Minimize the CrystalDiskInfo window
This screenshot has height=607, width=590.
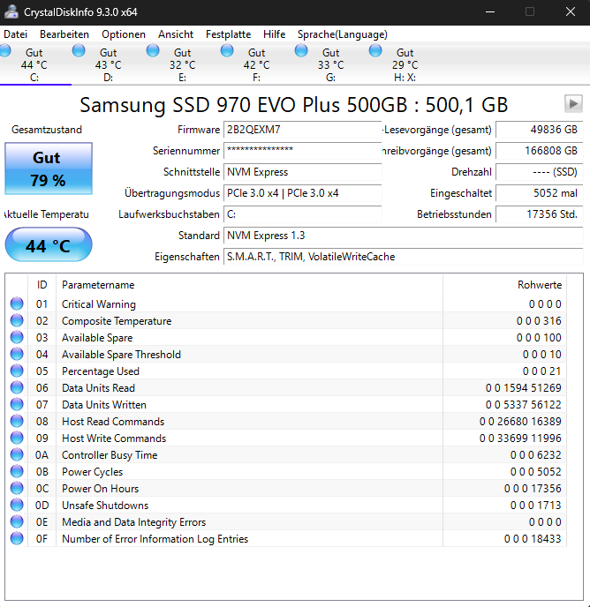click(490, 12)
